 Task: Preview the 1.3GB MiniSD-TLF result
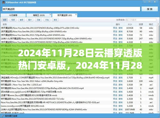115,99
